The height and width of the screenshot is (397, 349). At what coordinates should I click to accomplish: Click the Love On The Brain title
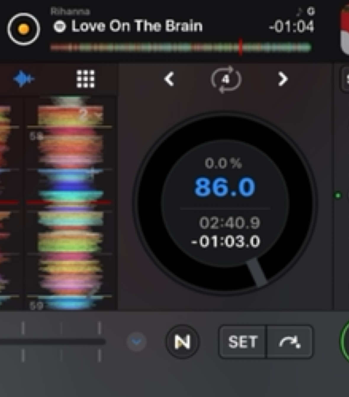pos(137,26)
